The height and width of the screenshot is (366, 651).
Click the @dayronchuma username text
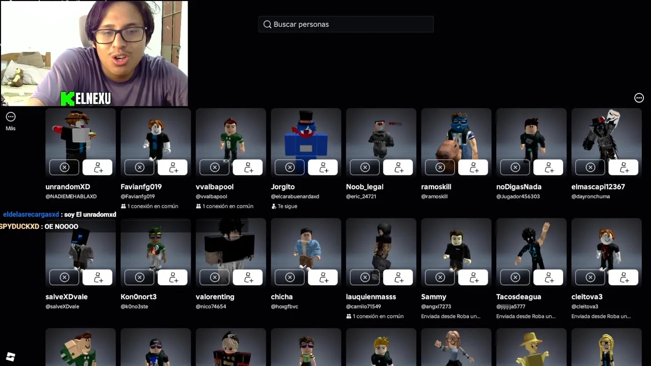click(590, 196)
